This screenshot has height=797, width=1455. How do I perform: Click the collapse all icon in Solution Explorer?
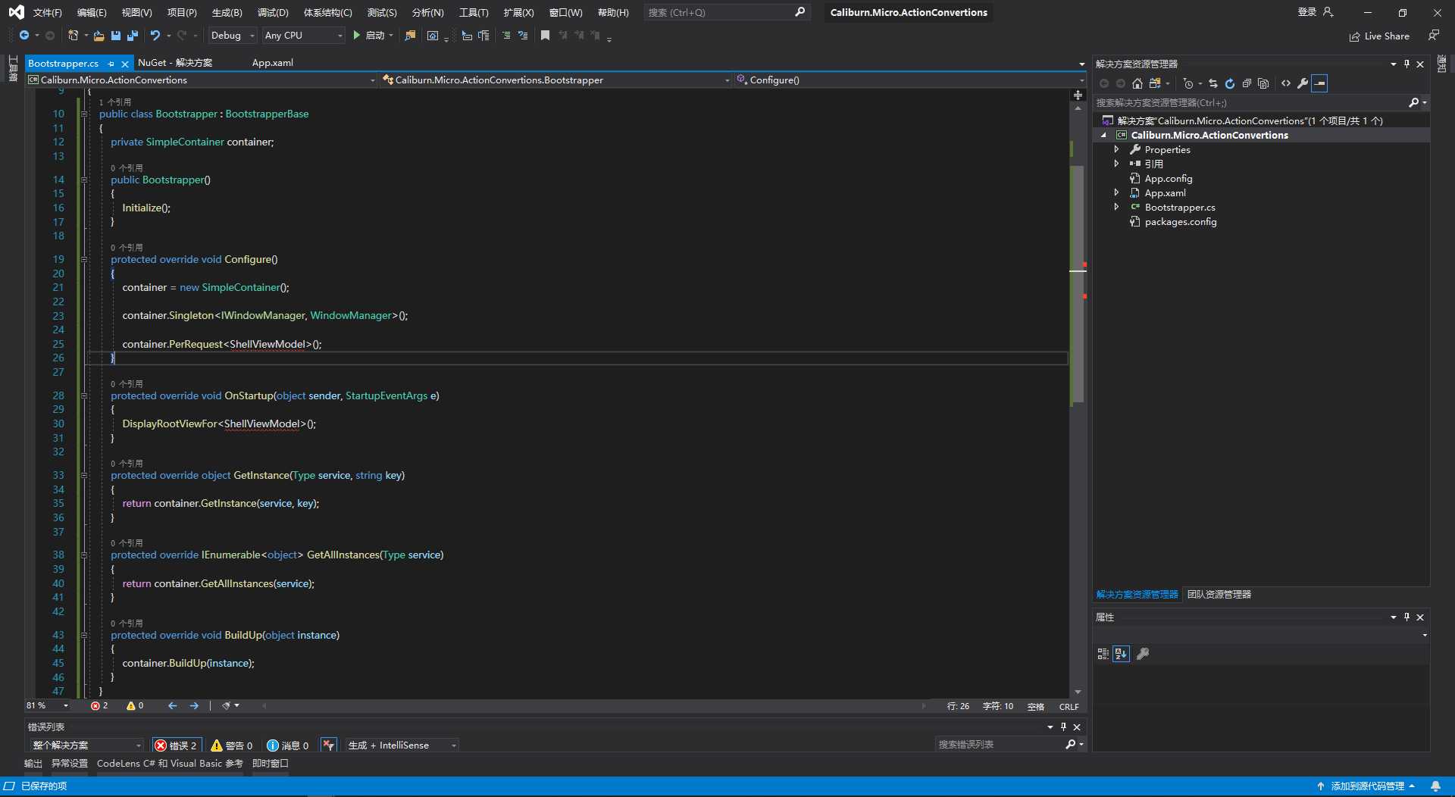tap(1247, 83)
